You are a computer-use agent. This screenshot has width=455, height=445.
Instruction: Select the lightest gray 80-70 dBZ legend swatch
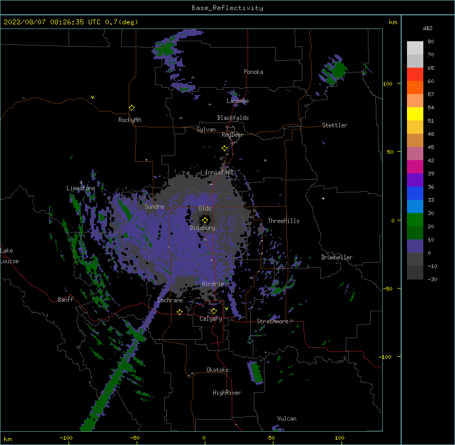[415, 48]
